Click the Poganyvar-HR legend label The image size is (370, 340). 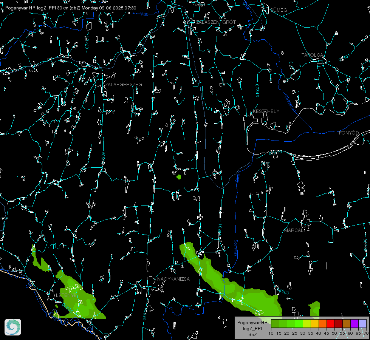252,323
